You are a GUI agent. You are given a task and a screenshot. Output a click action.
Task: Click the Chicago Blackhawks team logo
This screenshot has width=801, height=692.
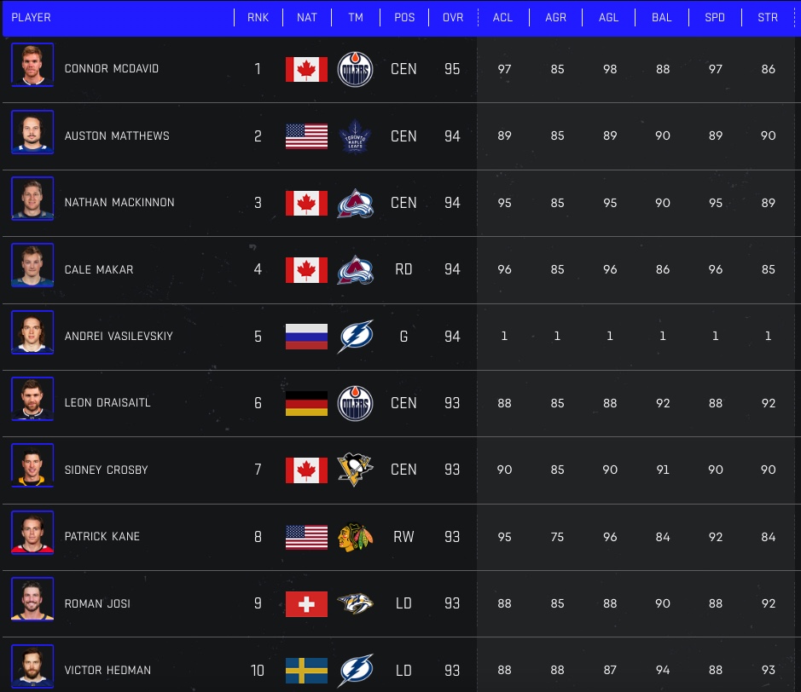tap(356, 537)
